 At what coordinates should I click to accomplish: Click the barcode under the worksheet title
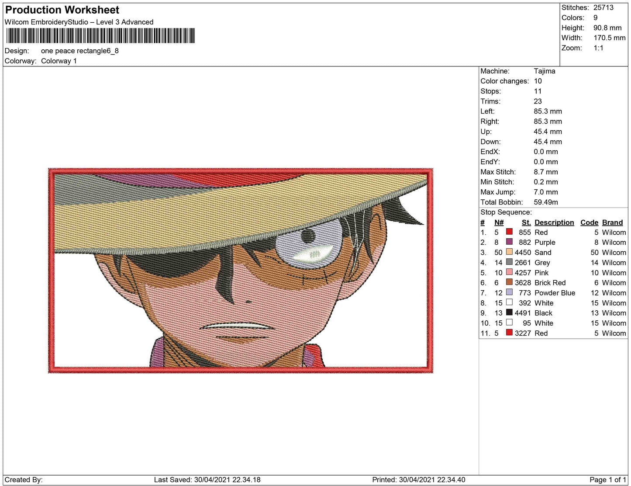tap(100, 35)
